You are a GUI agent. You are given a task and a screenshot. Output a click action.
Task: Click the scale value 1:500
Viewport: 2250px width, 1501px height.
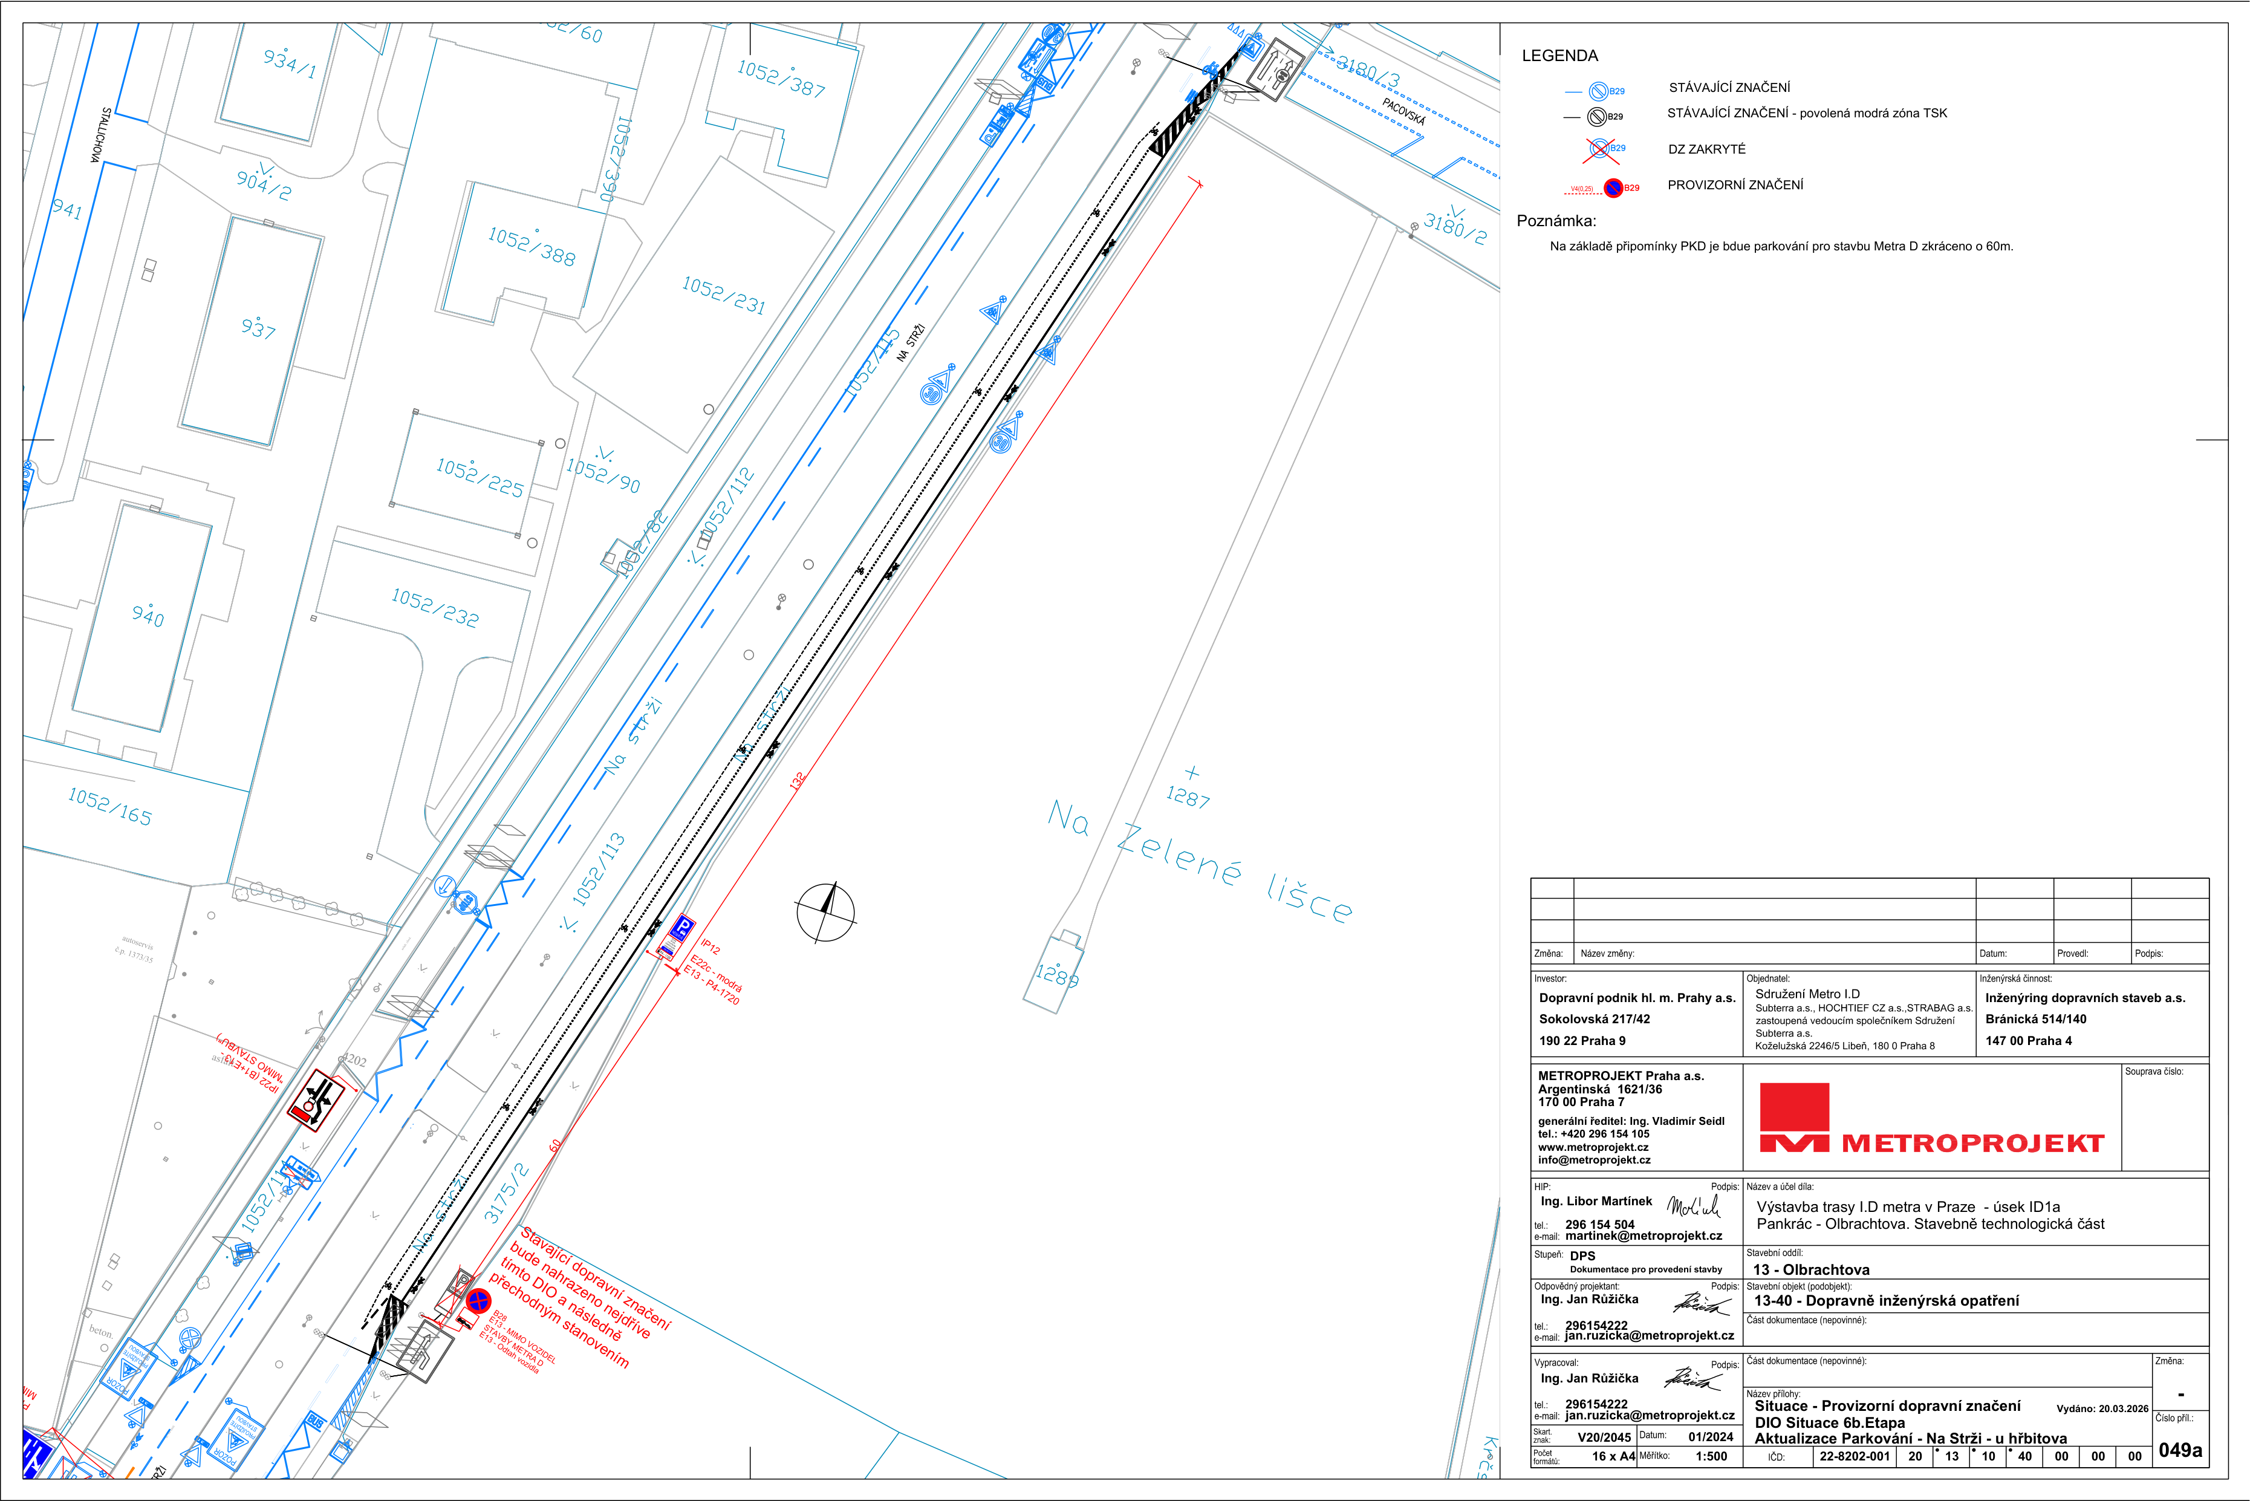click(1711, 1457)
